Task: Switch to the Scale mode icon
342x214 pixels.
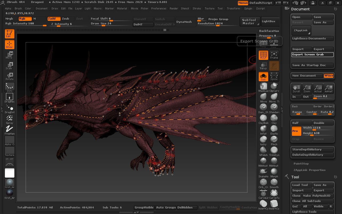Action: 9,66
